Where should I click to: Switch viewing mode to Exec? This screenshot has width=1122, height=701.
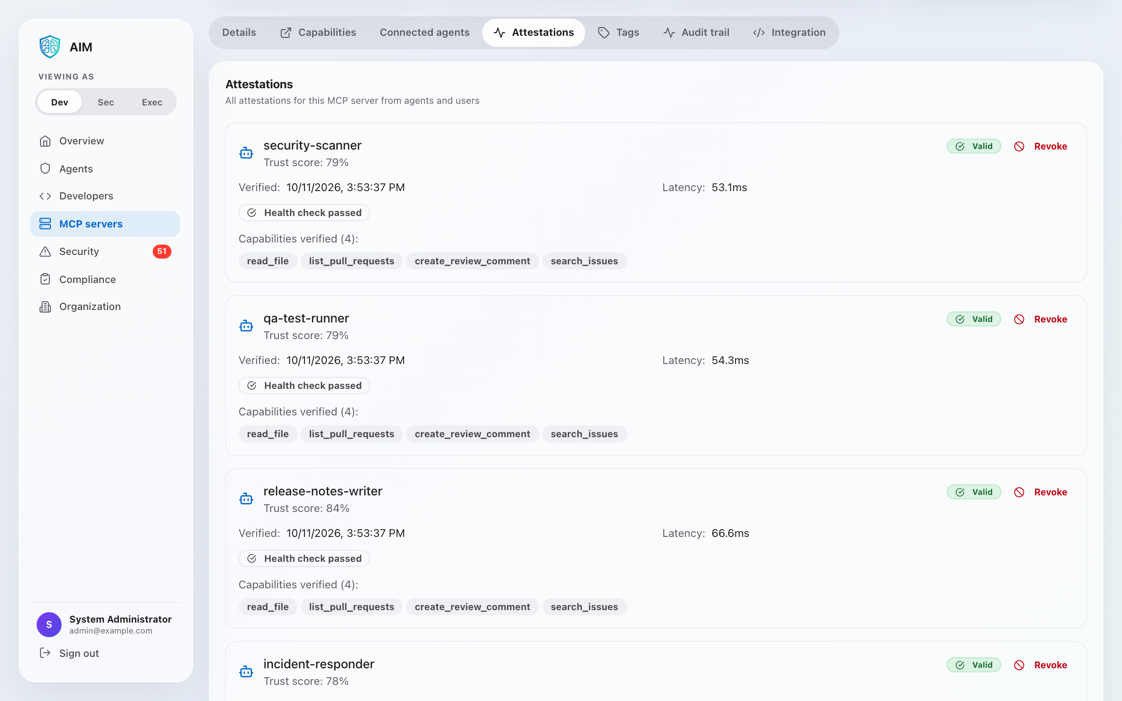152,102
